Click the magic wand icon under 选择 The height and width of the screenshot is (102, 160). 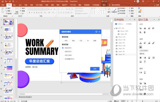coord(145,43)
